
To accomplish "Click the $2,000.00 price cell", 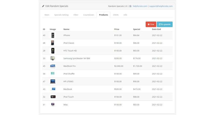I will 119,66.
